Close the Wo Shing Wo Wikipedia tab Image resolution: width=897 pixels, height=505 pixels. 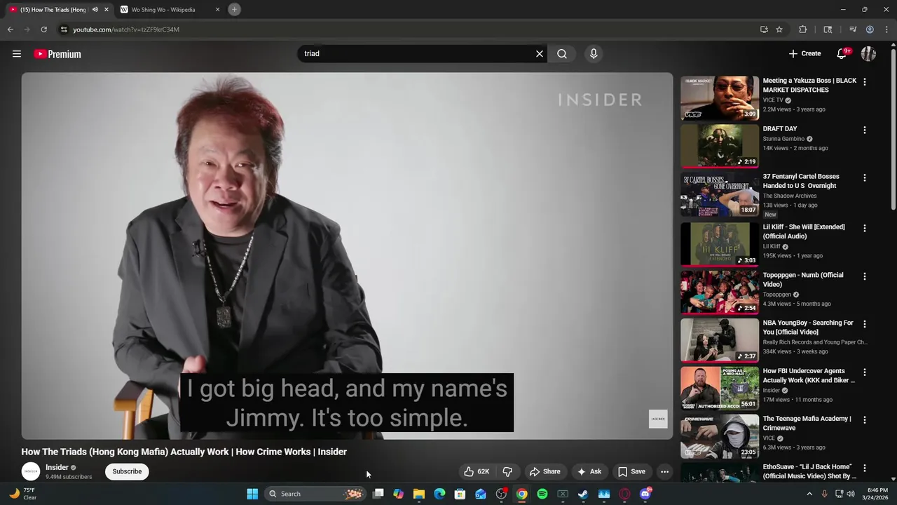[x=217, y=9]
